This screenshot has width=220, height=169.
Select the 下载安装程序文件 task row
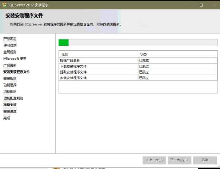(138, 66)
